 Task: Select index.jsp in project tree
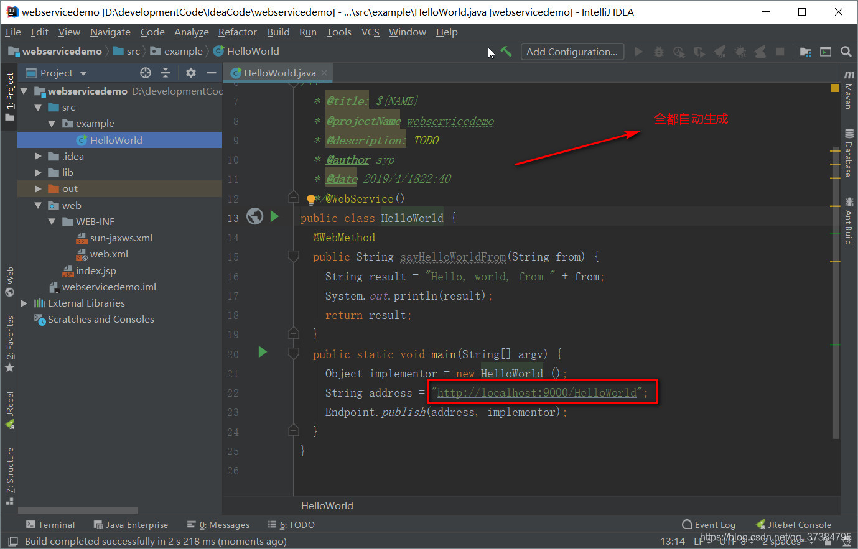click(89, 270)
